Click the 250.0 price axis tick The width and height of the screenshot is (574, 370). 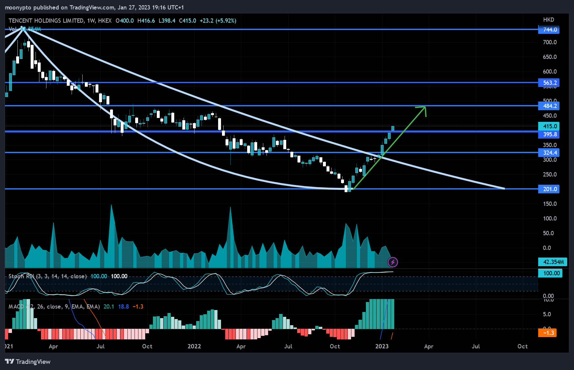(550, 174)
